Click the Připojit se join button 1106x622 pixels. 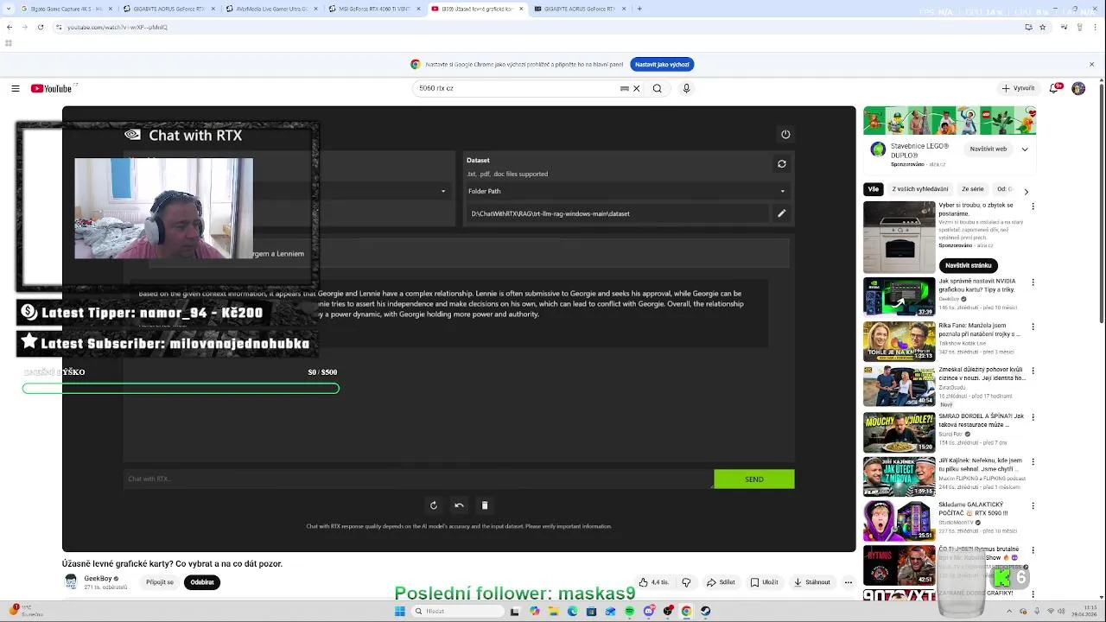coord(160,582)
